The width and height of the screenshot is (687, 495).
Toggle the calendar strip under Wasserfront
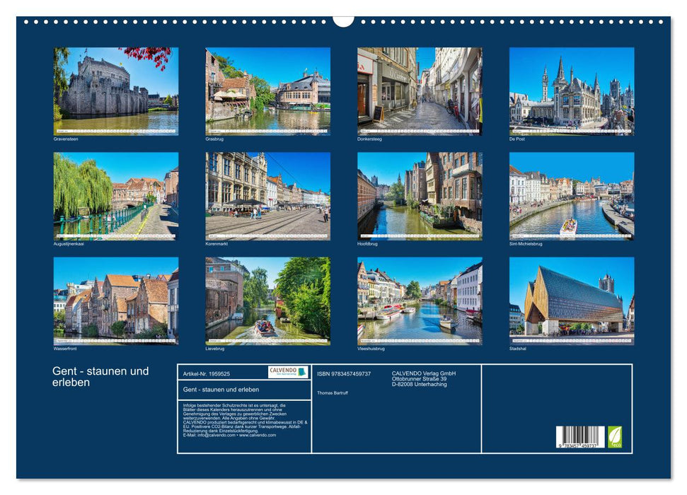click(x=114, y=339)
